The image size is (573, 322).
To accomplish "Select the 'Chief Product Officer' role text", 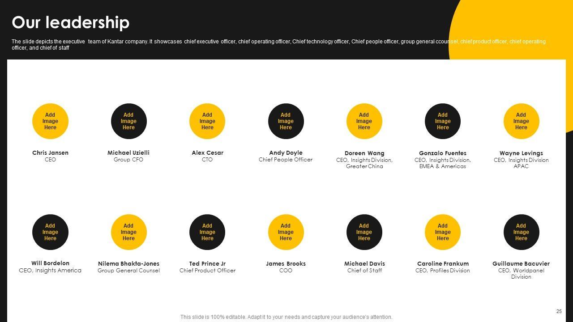I will pyautogui.click(x=207, y=271).
